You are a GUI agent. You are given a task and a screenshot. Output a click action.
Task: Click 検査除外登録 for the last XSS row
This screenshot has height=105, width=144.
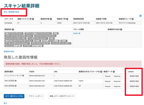(x=134, y=86)
